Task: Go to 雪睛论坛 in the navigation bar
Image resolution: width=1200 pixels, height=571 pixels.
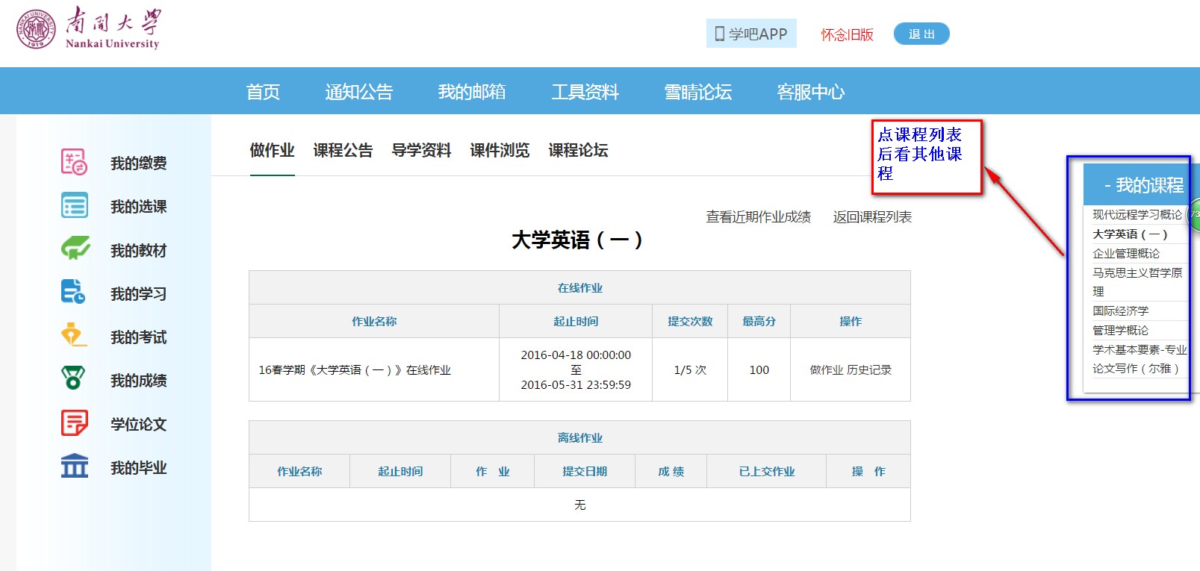Action: 697,92
